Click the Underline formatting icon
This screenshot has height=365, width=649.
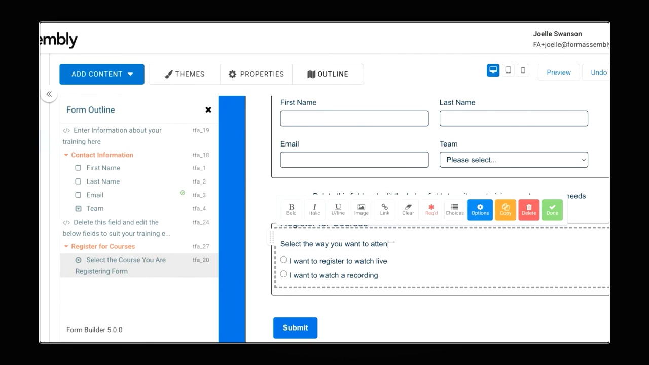tap(338, 209)
